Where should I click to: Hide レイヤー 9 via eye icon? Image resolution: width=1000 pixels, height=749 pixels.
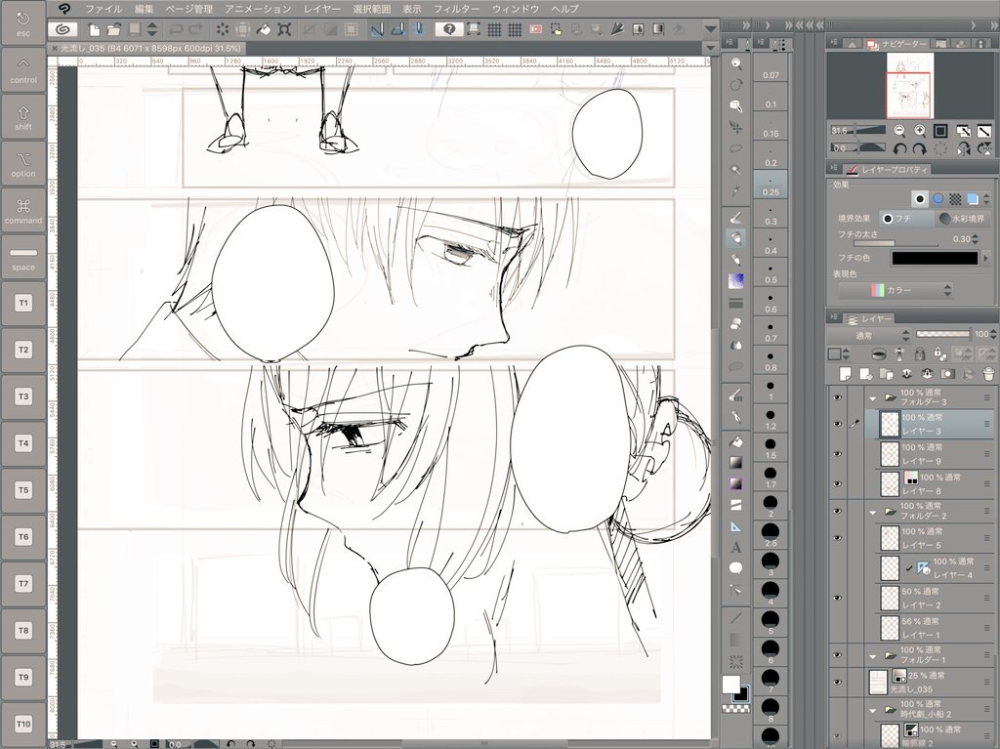pyautogui.click(x=837, y=454)
